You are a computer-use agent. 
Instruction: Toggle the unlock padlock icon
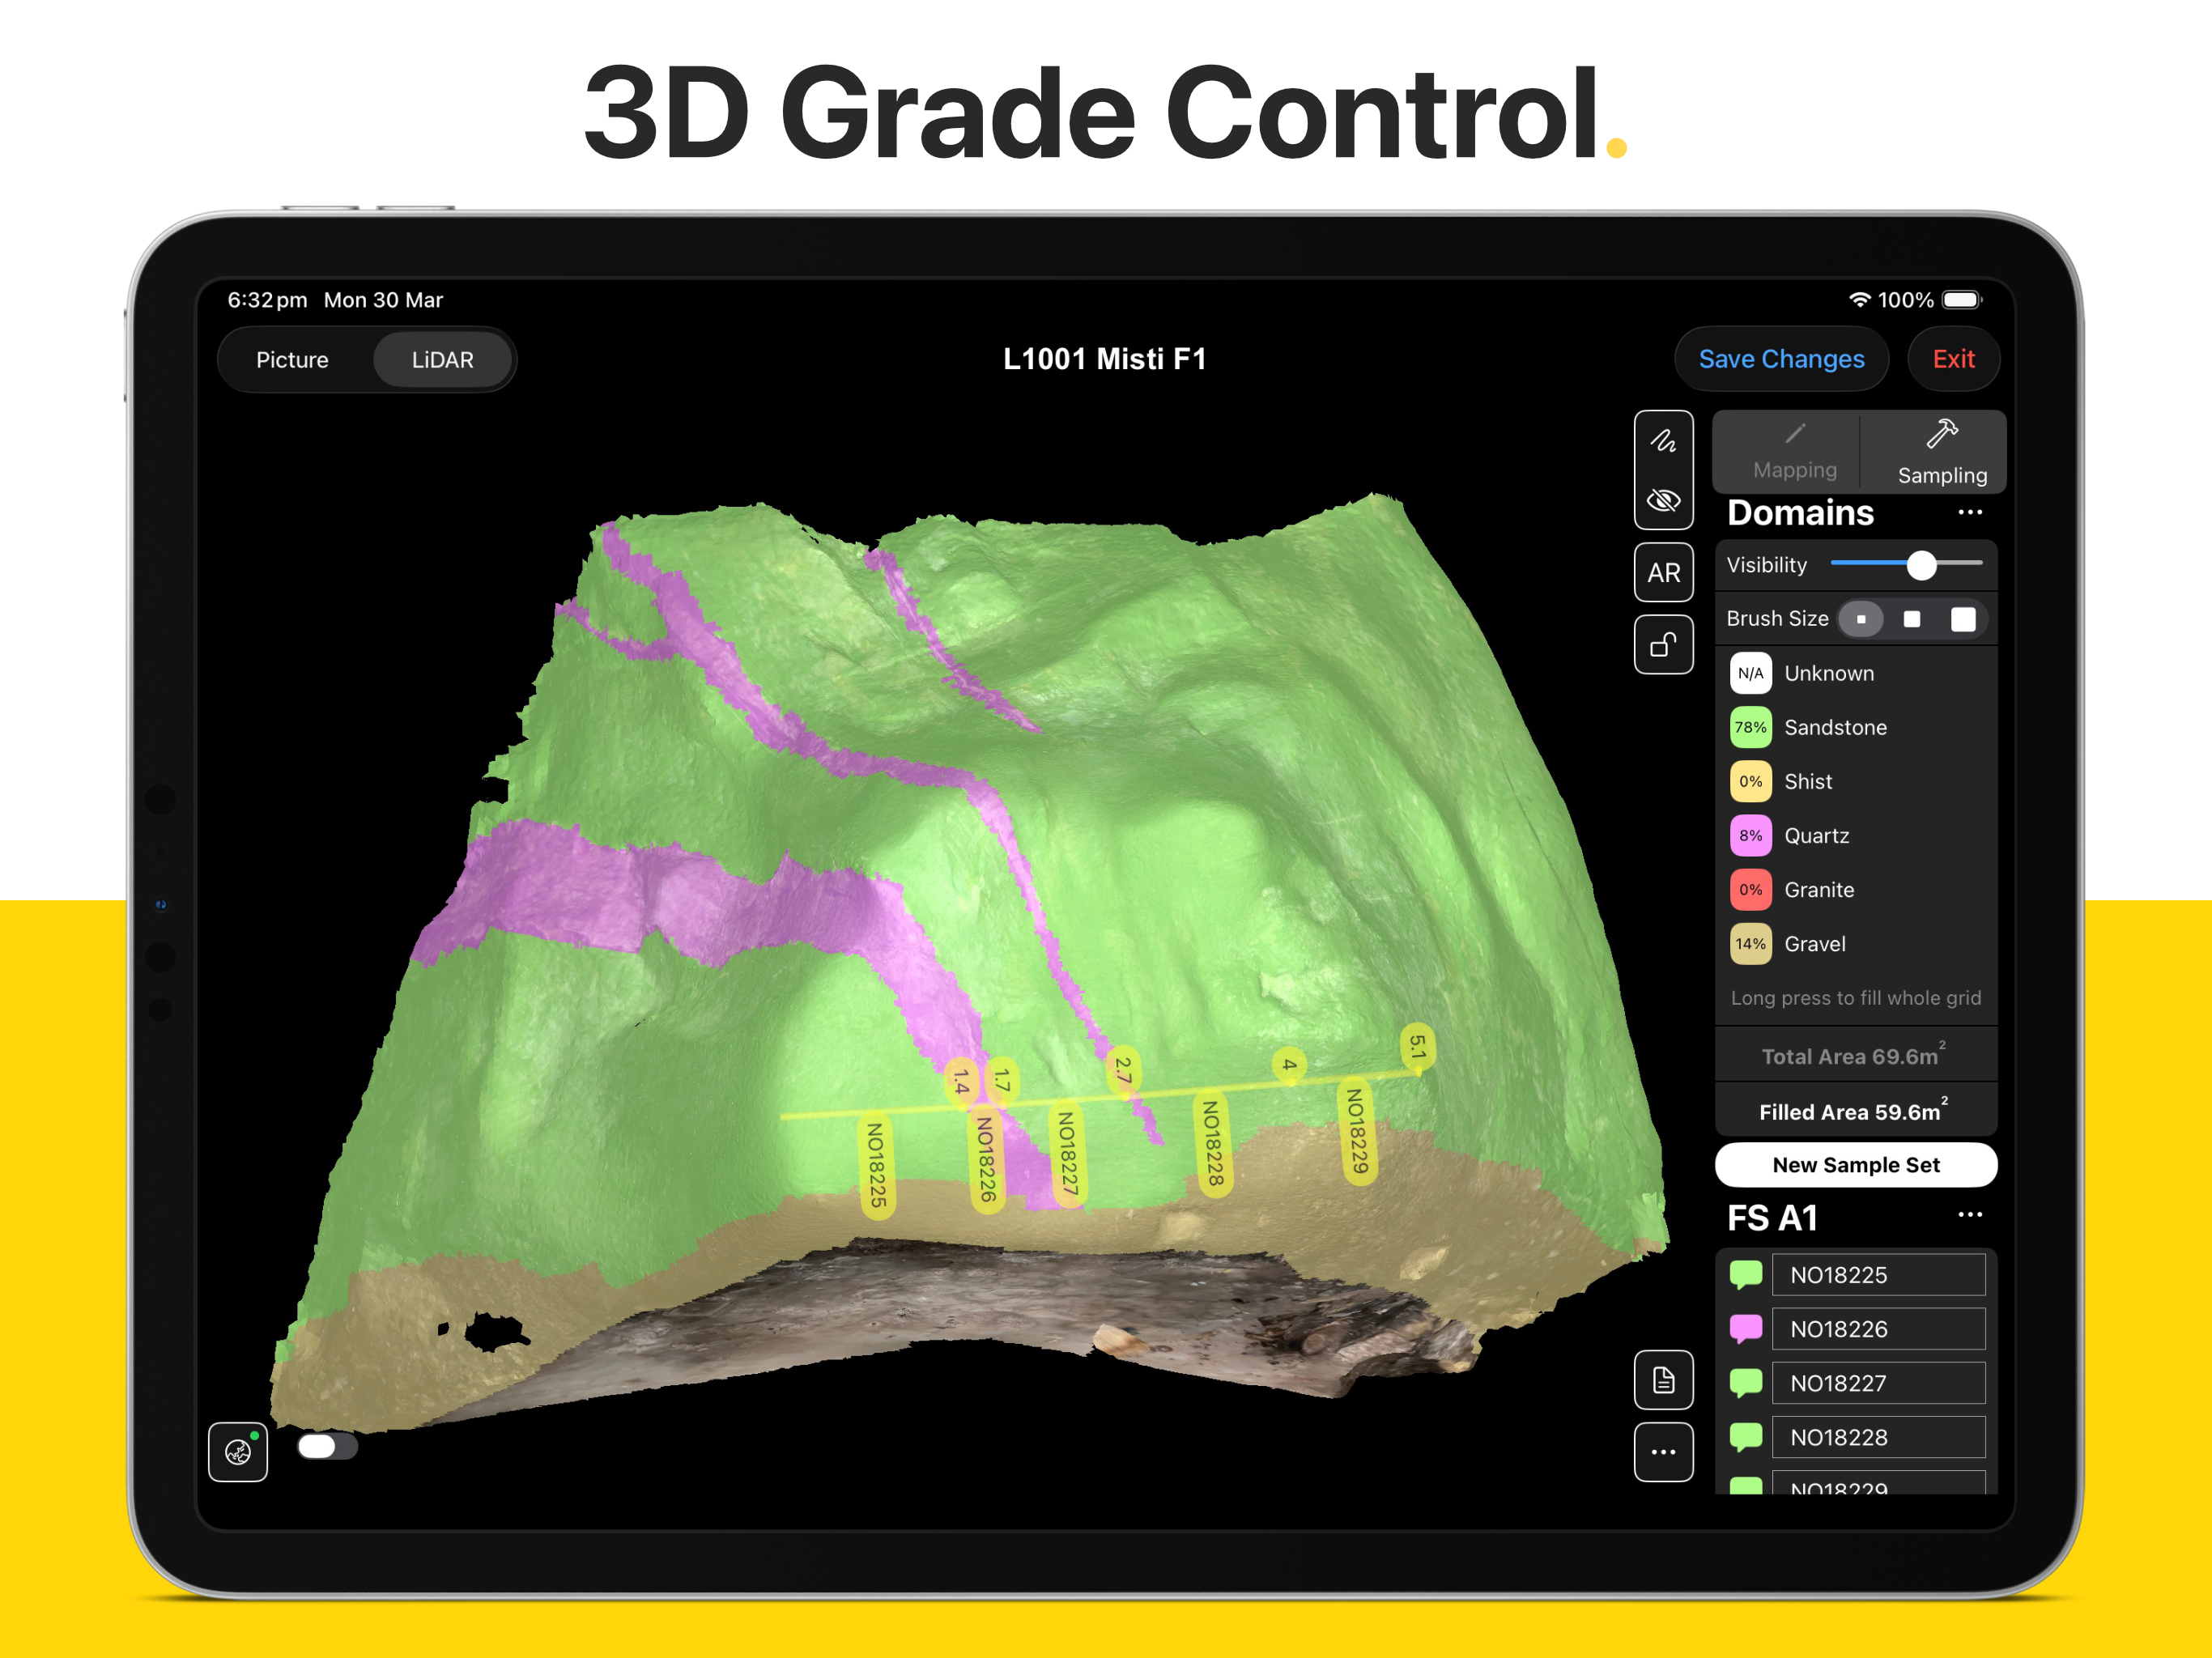tap(1663, 645)
